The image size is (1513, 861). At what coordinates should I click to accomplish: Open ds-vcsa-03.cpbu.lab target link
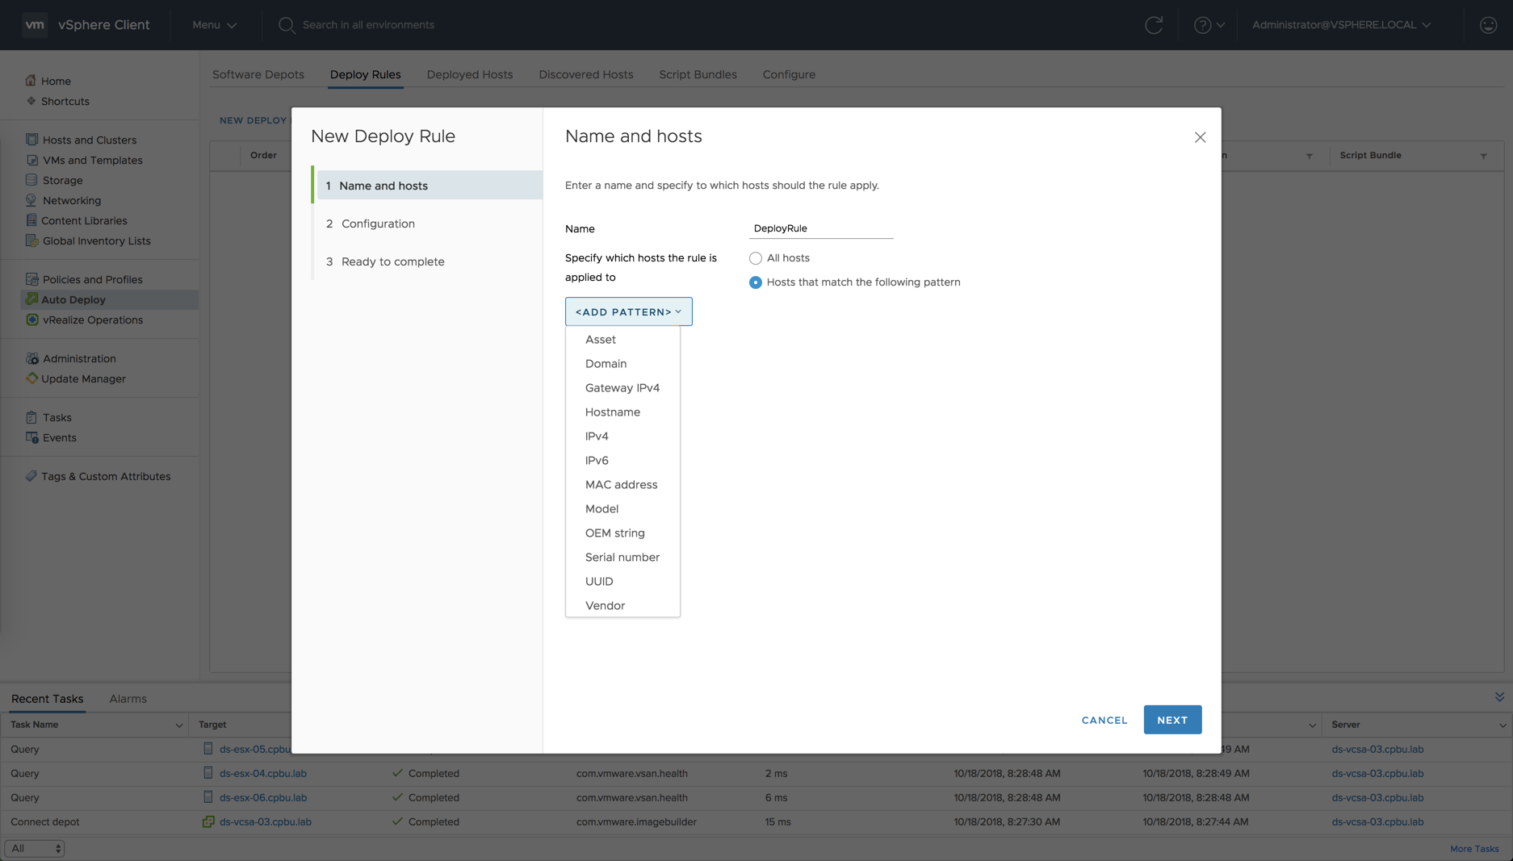[x=266, y=821]
